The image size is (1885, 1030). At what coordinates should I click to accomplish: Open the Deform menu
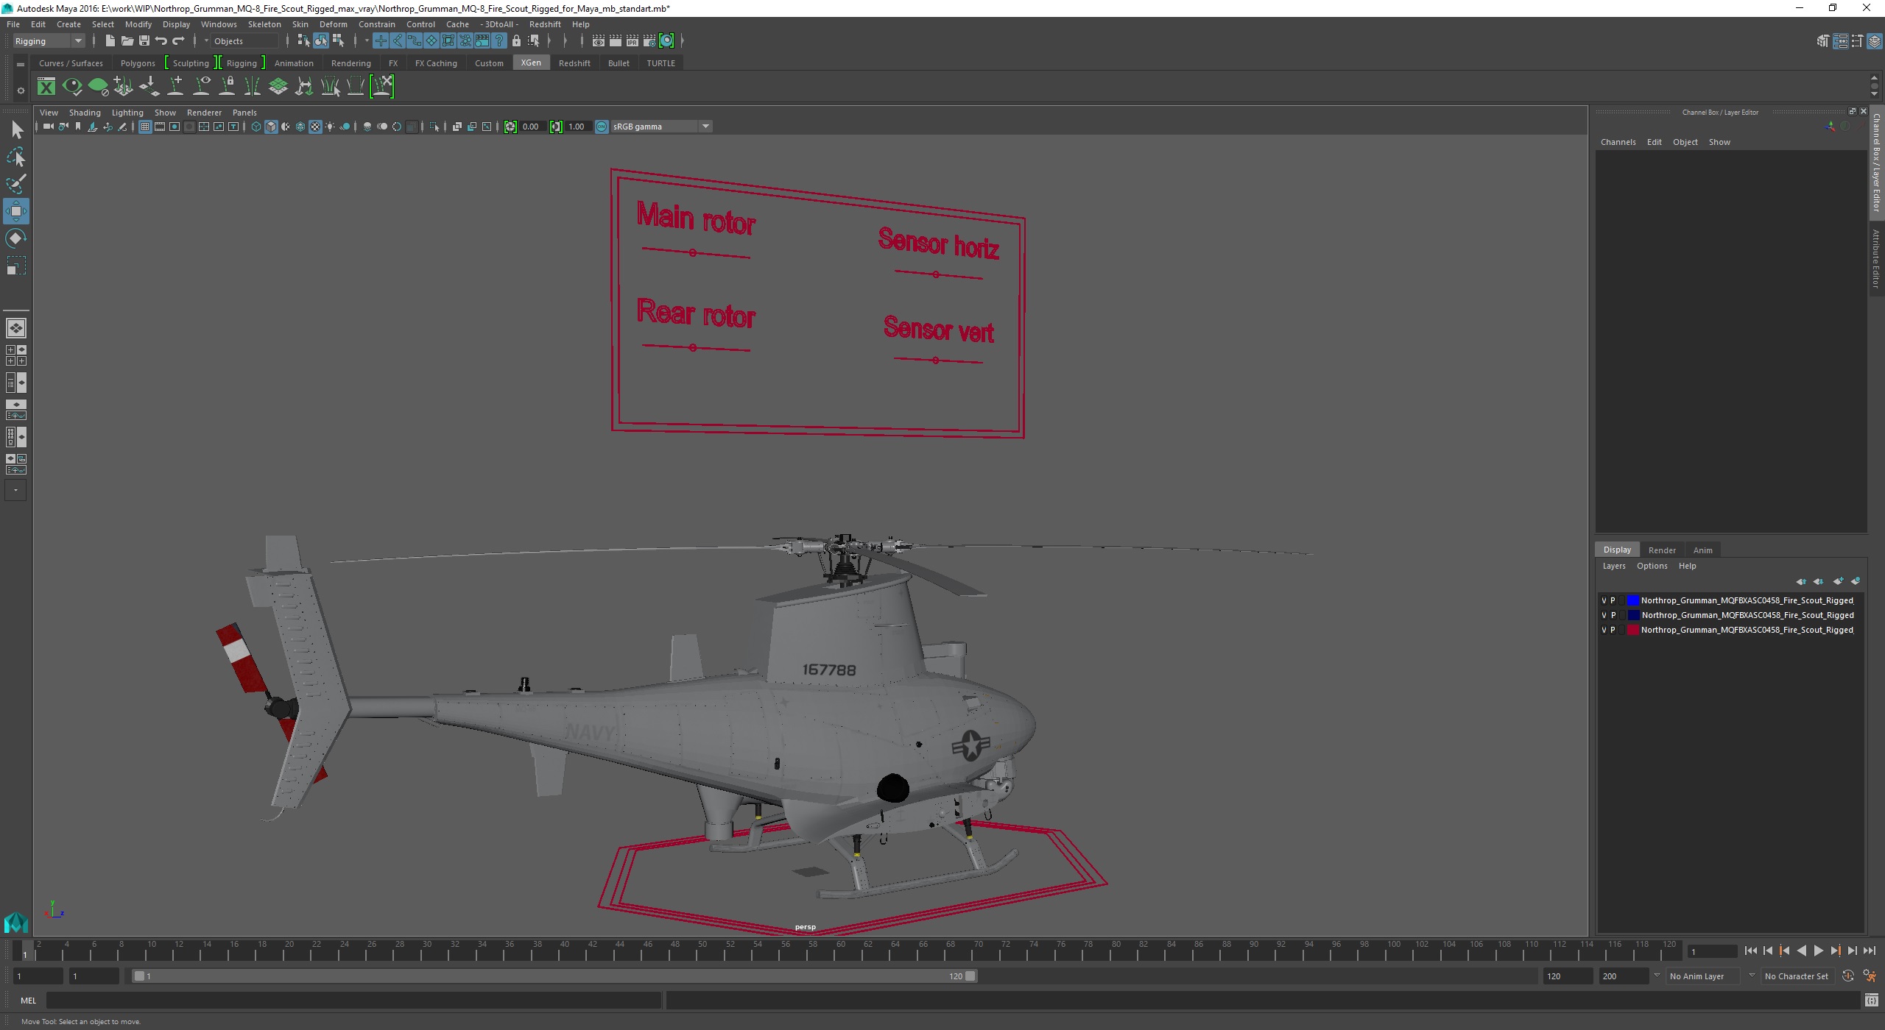point(333,24)
